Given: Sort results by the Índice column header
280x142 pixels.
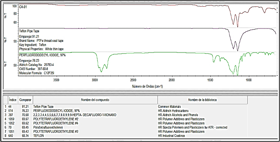Looking at the screenshot, I should click(x=13, y=100).
